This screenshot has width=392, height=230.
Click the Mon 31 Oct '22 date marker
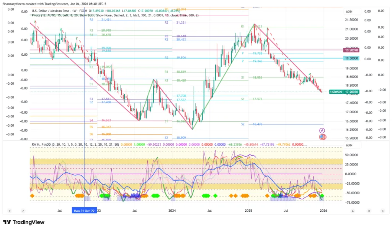[x=84, y=210]
